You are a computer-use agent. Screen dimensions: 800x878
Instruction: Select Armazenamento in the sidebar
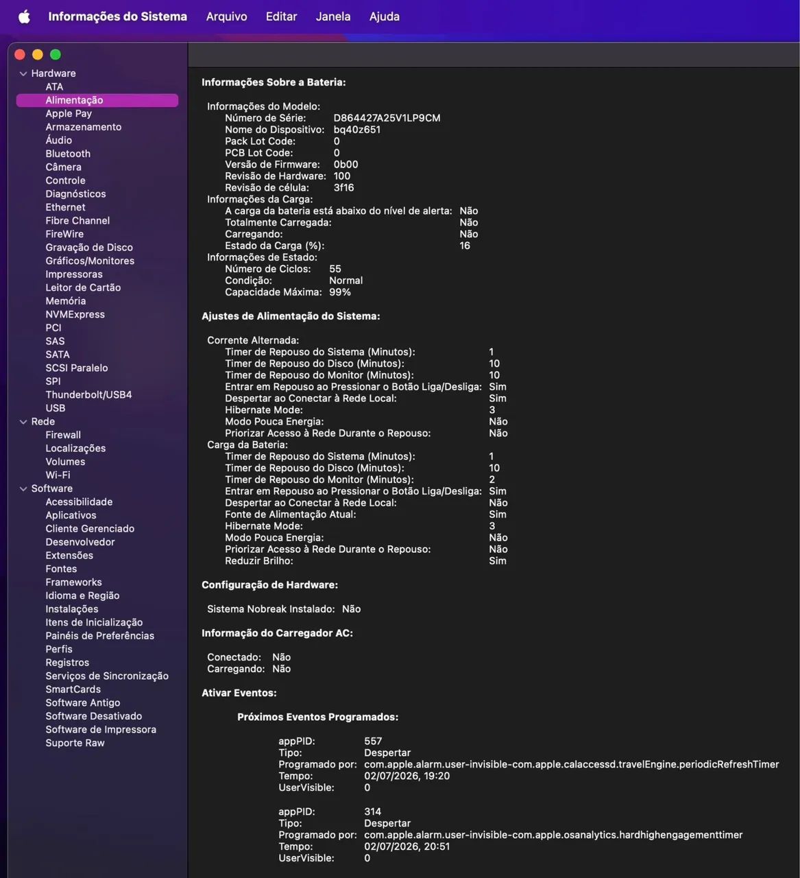[84, 127]
